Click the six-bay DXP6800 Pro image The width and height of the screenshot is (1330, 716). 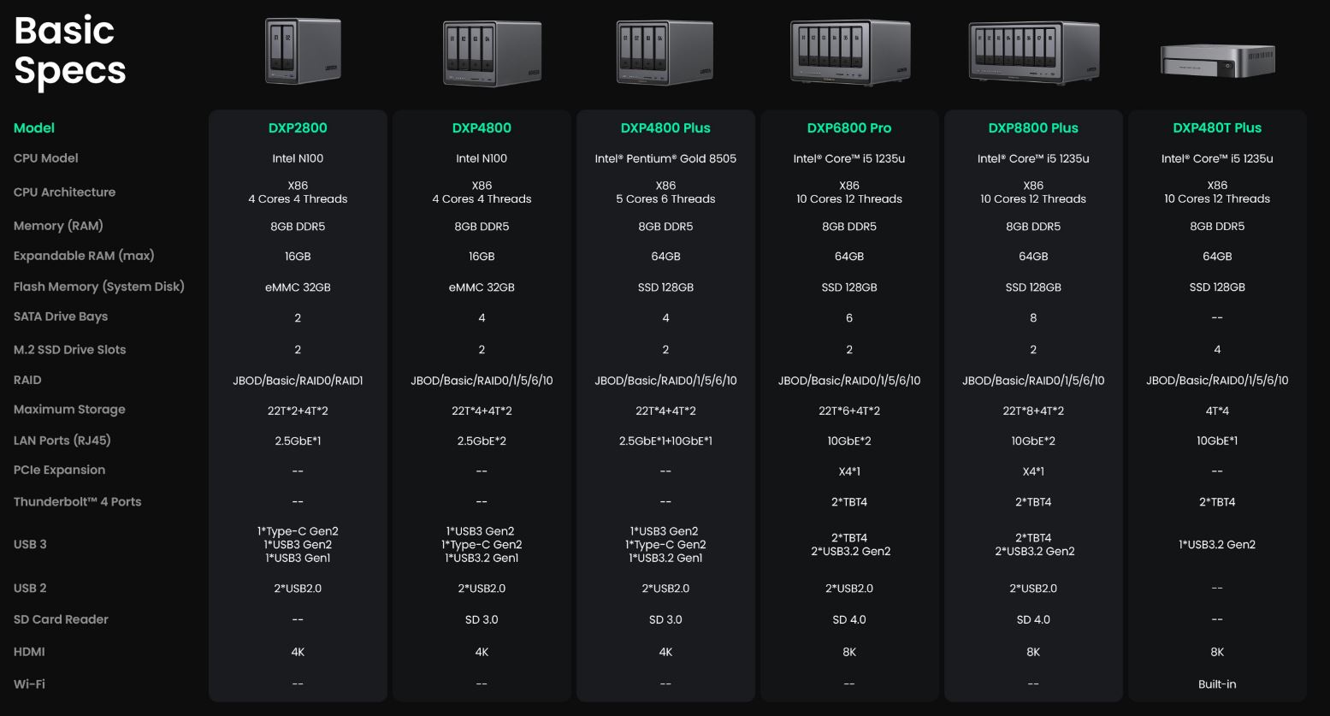tap(848, 53)
